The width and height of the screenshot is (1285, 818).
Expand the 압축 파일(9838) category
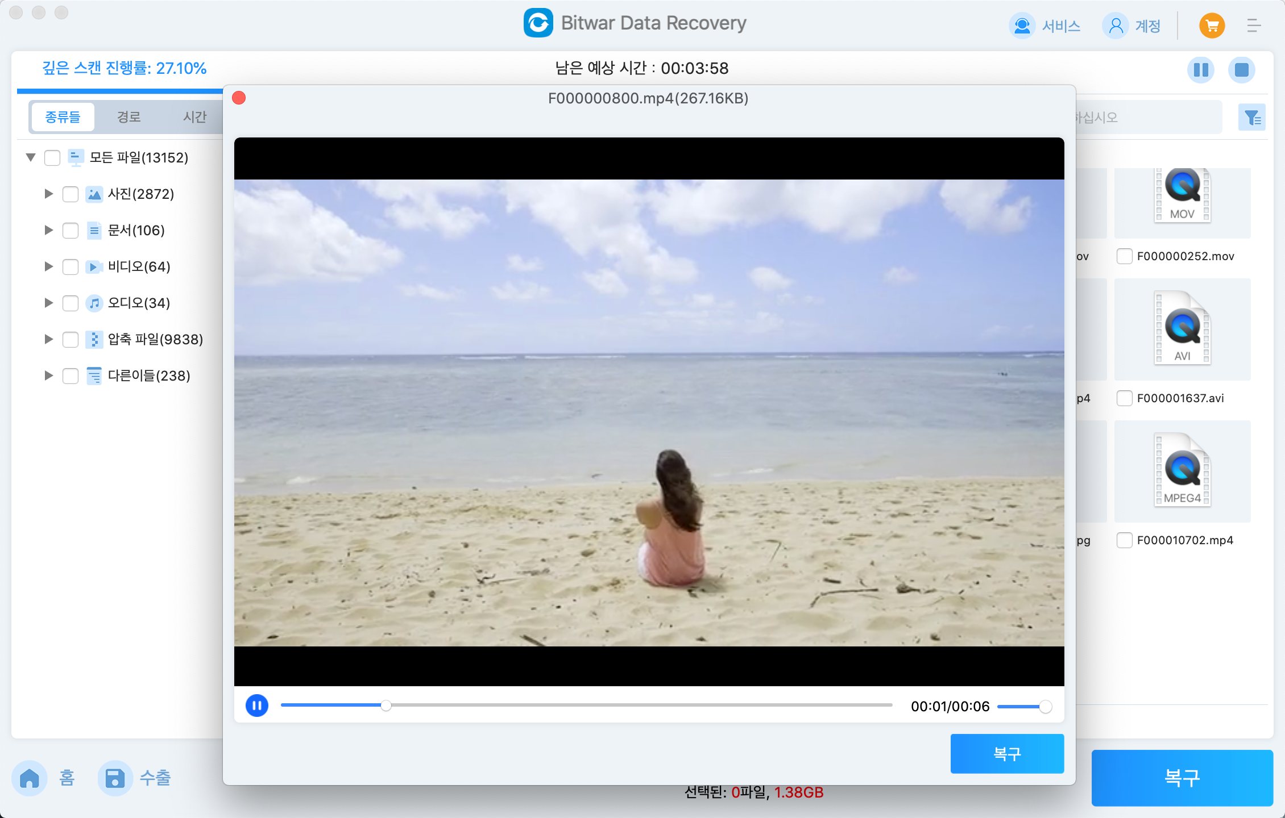tap(49, 339)
